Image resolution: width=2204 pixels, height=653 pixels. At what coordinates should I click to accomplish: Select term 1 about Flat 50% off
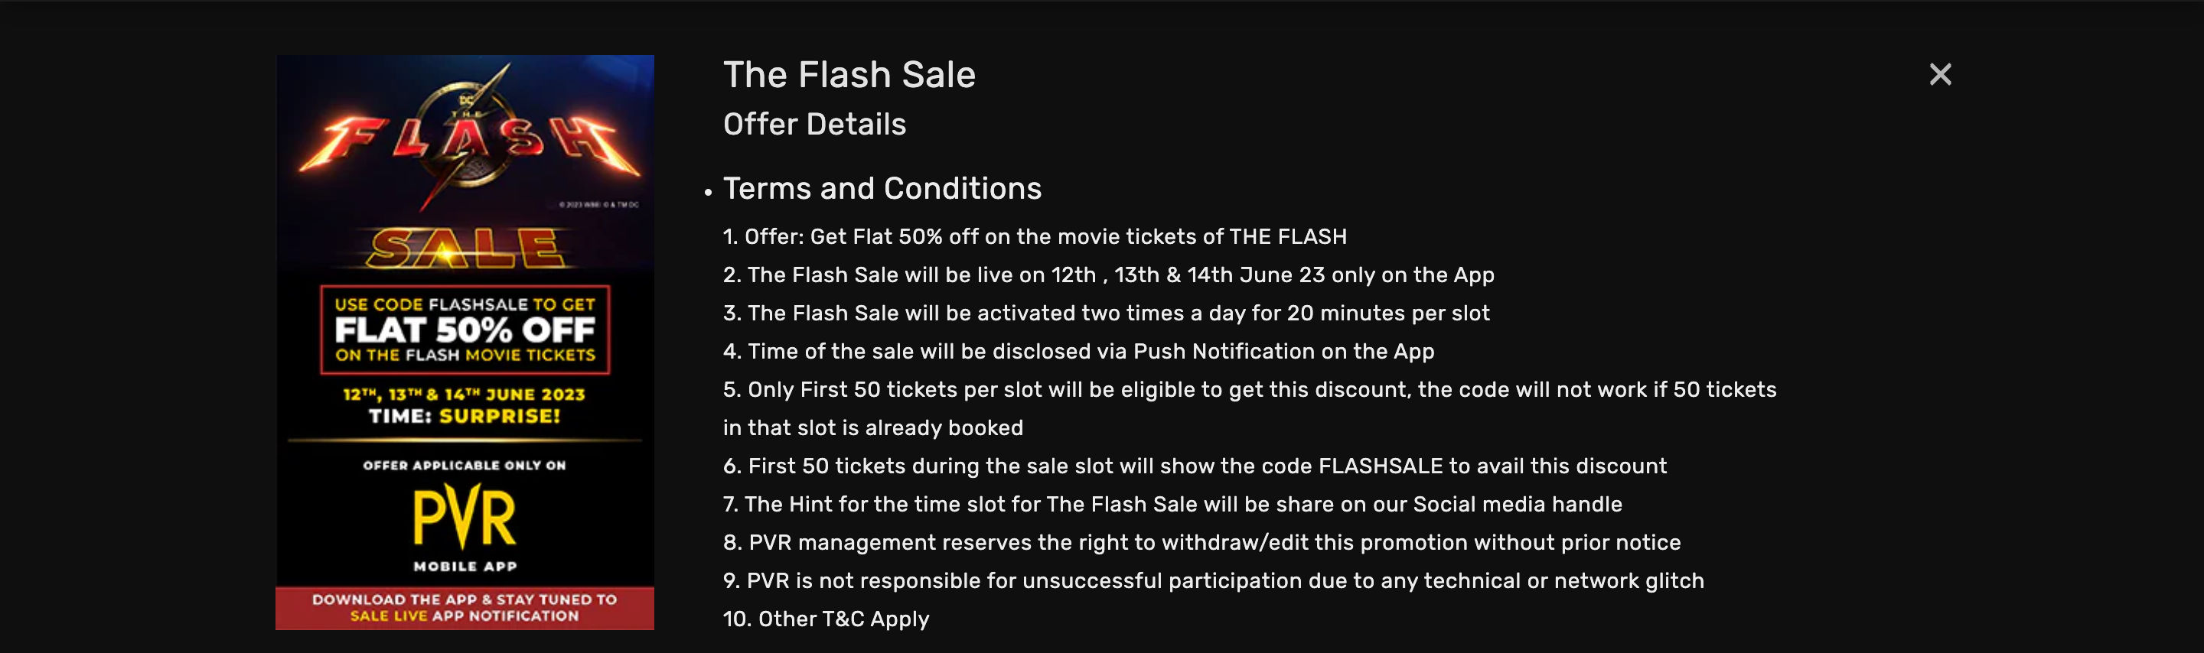click(x=1035, y=237)
